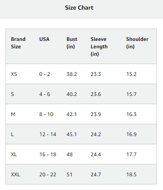Screen dimensions: 163x190
Task: Click USA size 20 - 22 cell
Action: (48, 174)
